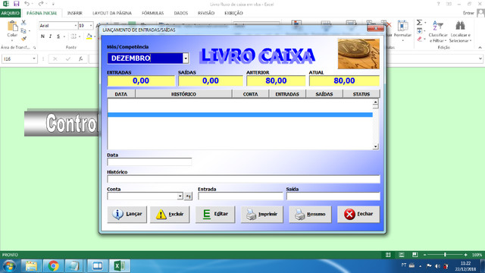Click the STATUS column header
The height and width of the screenshot is (273, 485).
click(361, 94)
